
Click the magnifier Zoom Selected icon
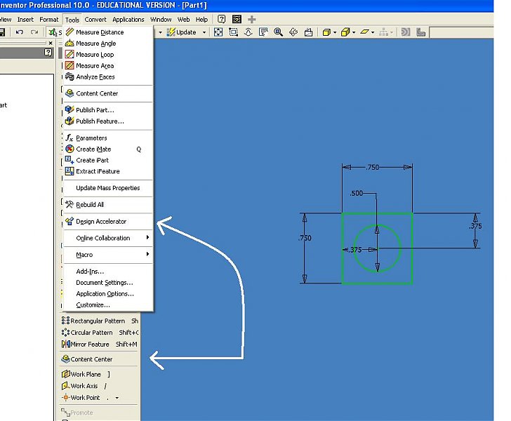coord(278,32)
